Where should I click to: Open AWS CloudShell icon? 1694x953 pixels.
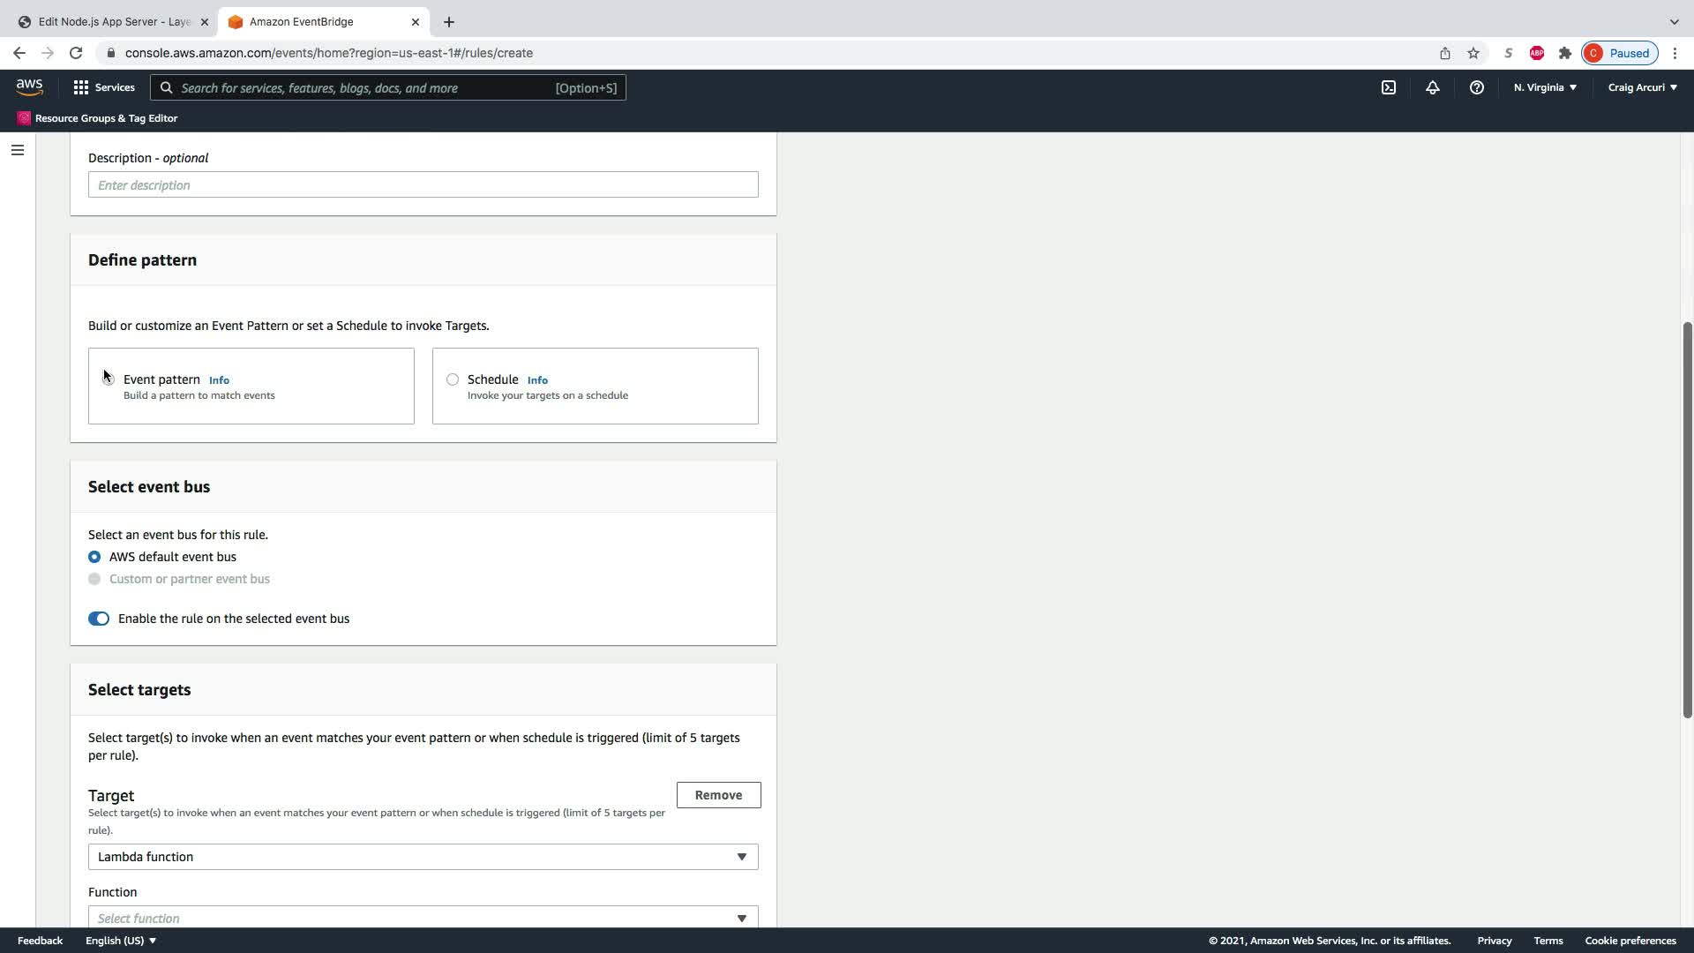(x=1389, y=87)
